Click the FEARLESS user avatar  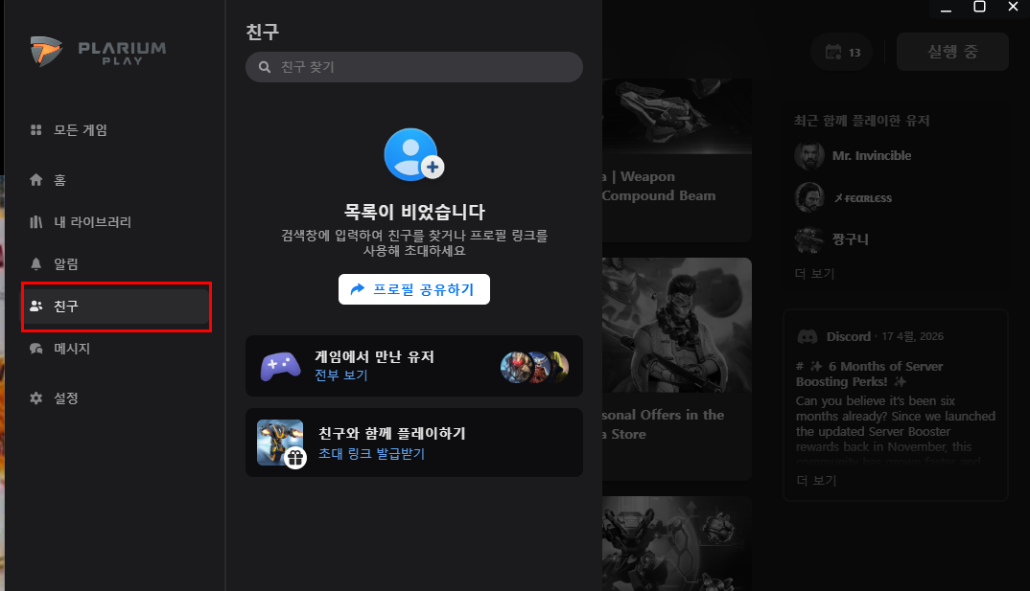pos(809,197)
